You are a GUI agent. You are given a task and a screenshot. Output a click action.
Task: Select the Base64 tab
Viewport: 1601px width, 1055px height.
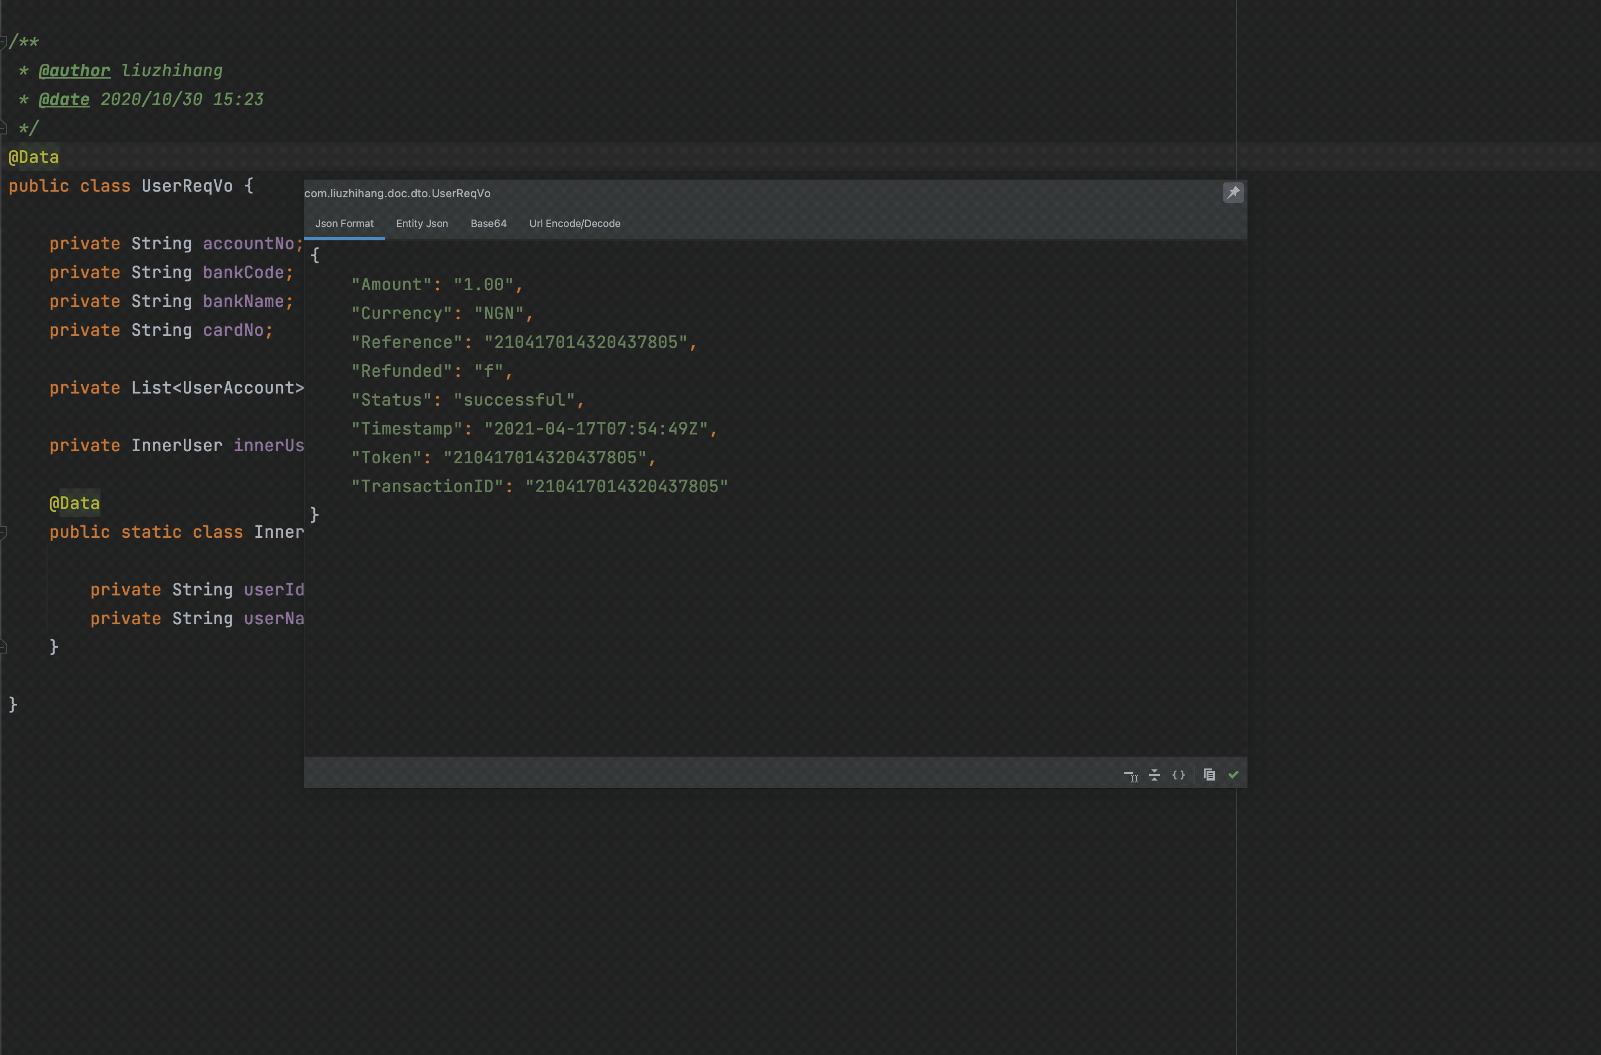click(488, 223)
